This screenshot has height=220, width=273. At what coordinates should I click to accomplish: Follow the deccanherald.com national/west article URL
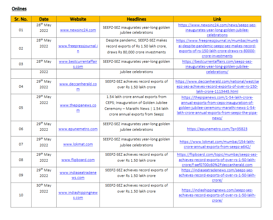pyautogui.click(x=217, y=86)
